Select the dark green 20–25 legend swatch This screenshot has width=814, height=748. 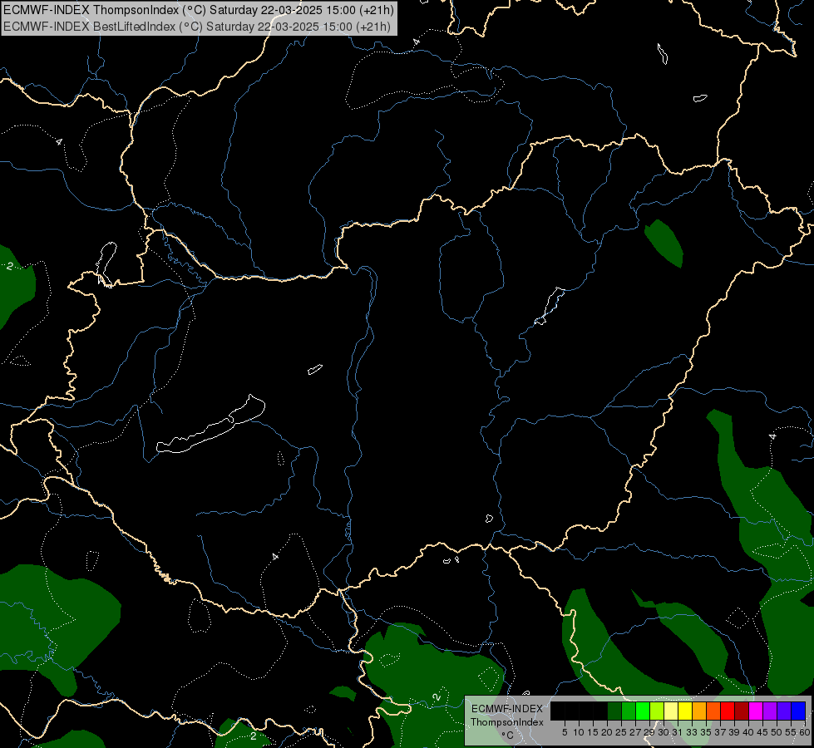pyautogui.click(x=614, y=711)
